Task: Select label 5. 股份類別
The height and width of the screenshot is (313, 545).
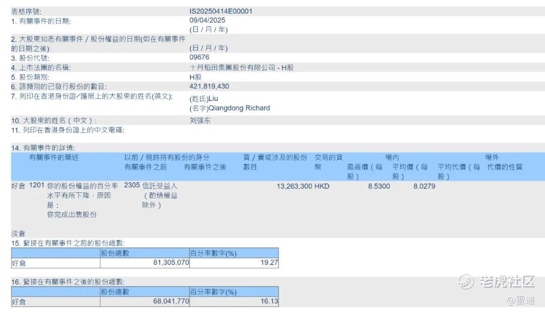Action: pyautogui.click(x=30, y=77)
